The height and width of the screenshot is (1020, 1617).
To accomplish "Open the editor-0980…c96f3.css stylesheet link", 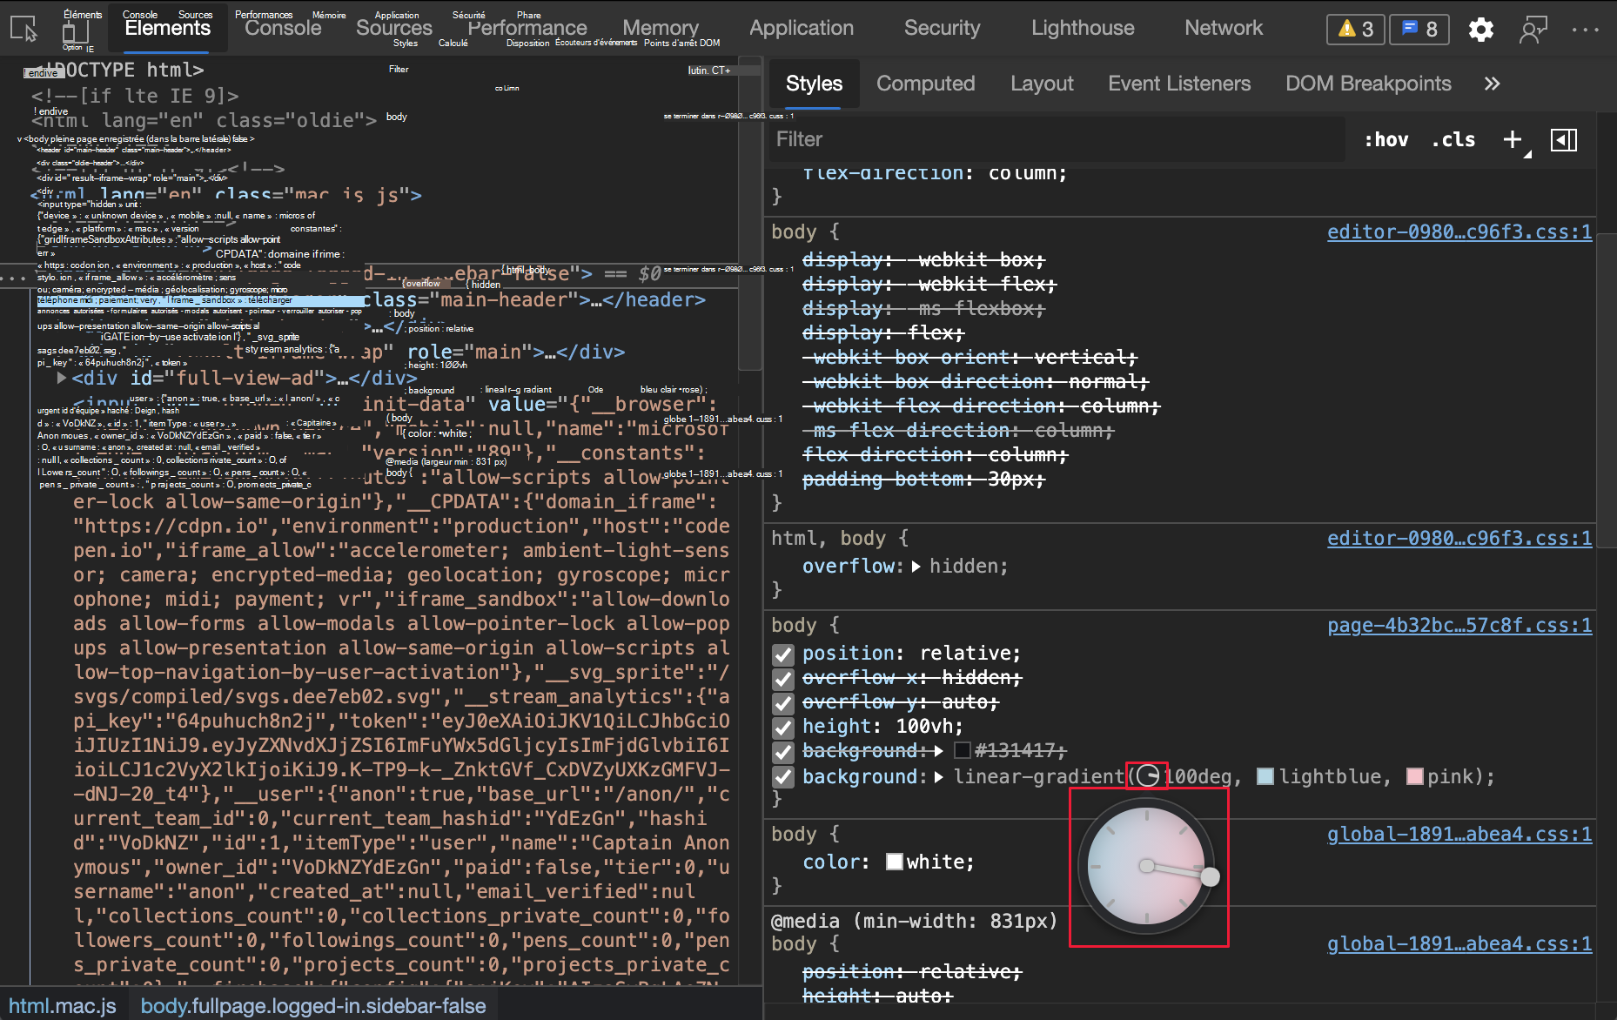I will [x=1459, y=232].
